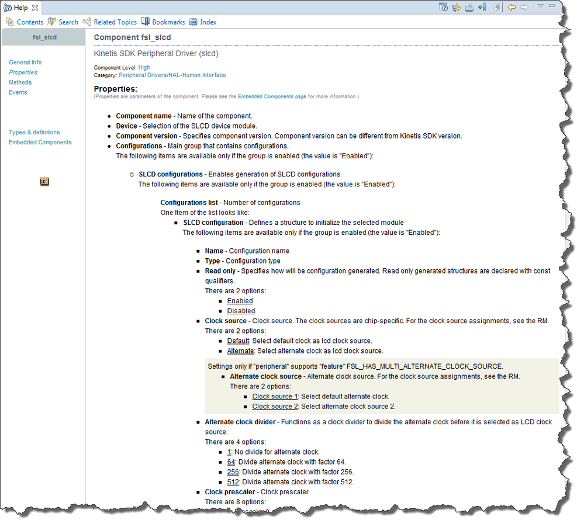This screenshot has height=527, width=584.
Task: Click the Alternate clock divider property text
Action: (240, 422)
